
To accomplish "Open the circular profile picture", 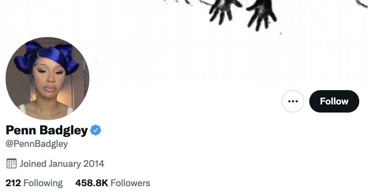I will coord(47,78).
